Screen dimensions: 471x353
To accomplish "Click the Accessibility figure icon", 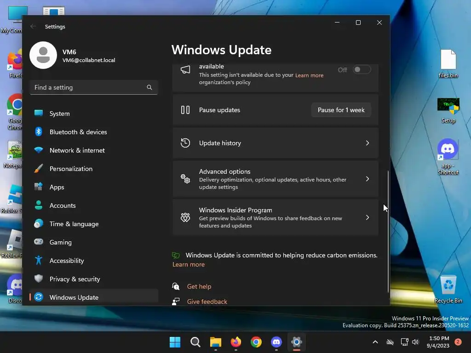I will [x=39, y=260].
